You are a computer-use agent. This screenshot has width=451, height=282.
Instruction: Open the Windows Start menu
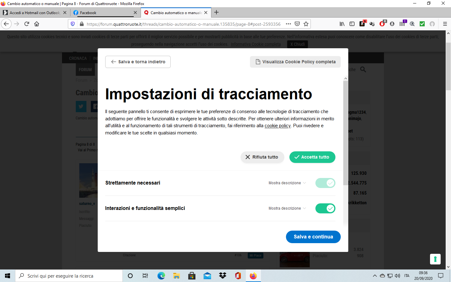[x=8, y=276]
